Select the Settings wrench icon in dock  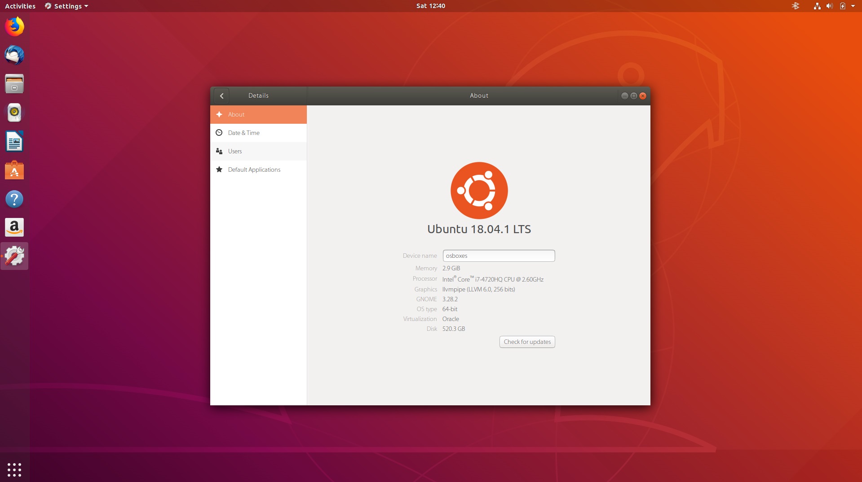point(14,256)
